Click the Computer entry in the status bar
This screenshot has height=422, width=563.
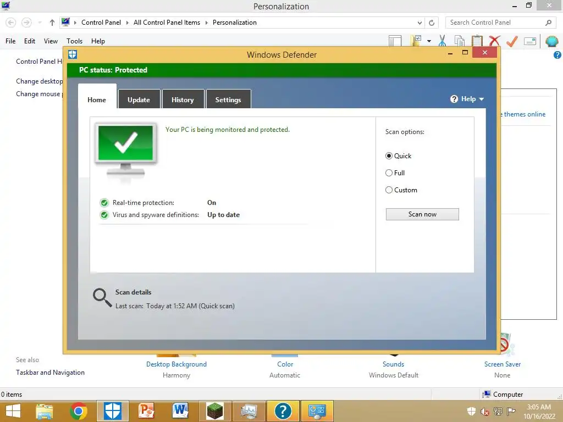tap(503, 395)
